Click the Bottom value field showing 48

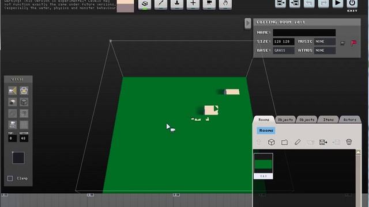24,138
